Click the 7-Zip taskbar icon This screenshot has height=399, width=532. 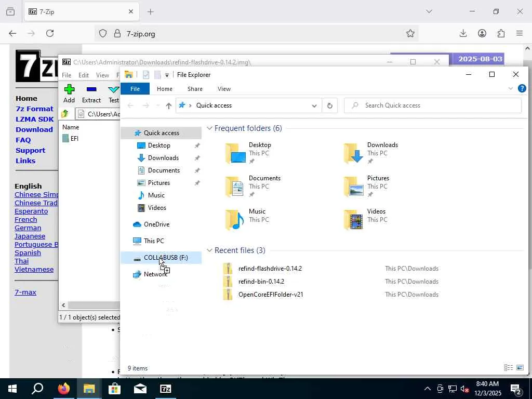166,389
